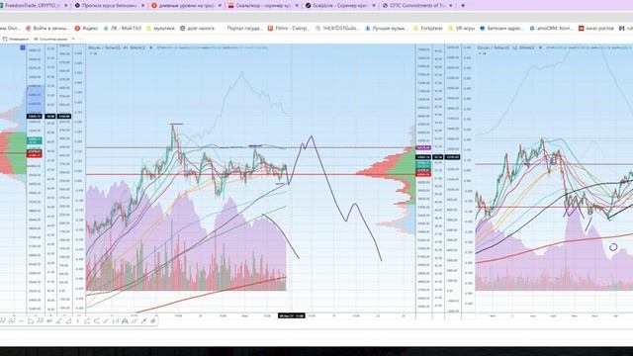Open the '1HL97D37Guts...' bookmark

[336, 29]
